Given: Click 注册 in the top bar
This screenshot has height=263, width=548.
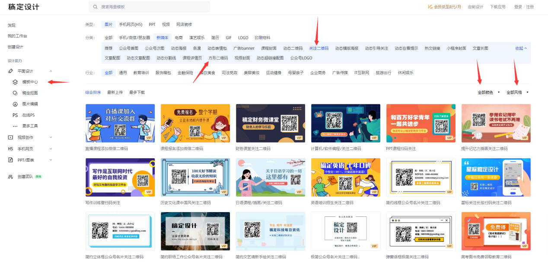Looking at the screenshot, I should (530, 7).
